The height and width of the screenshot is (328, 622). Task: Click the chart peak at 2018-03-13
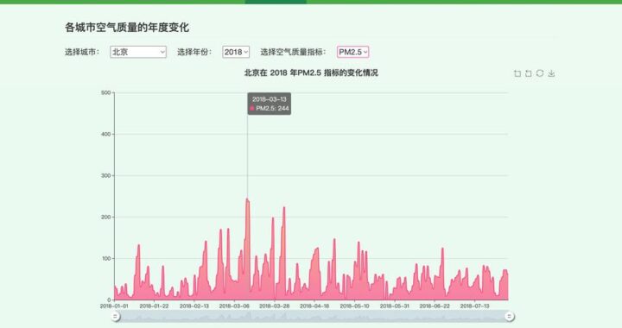coord(247,199)
